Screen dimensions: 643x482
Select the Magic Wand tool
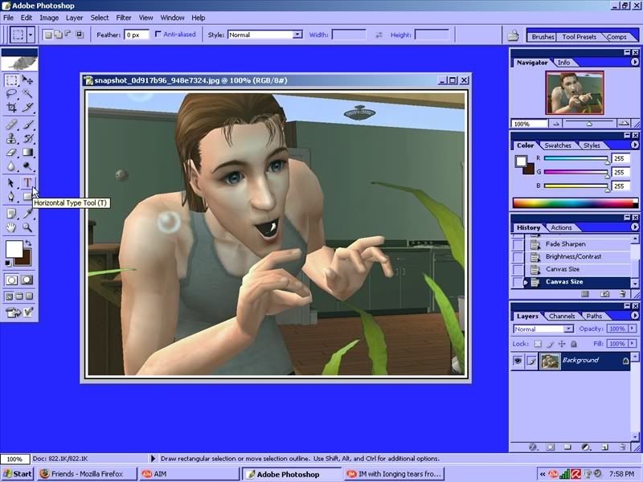point(27,94)
